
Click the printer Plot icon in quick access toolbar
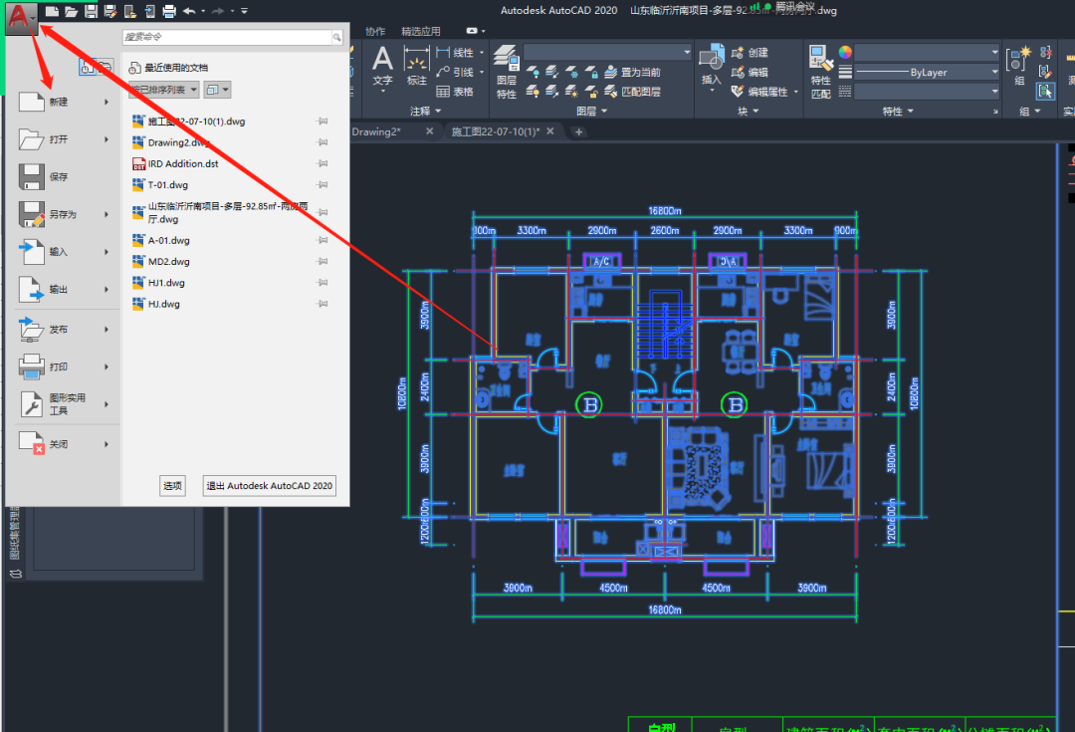[x=168, y=11]
